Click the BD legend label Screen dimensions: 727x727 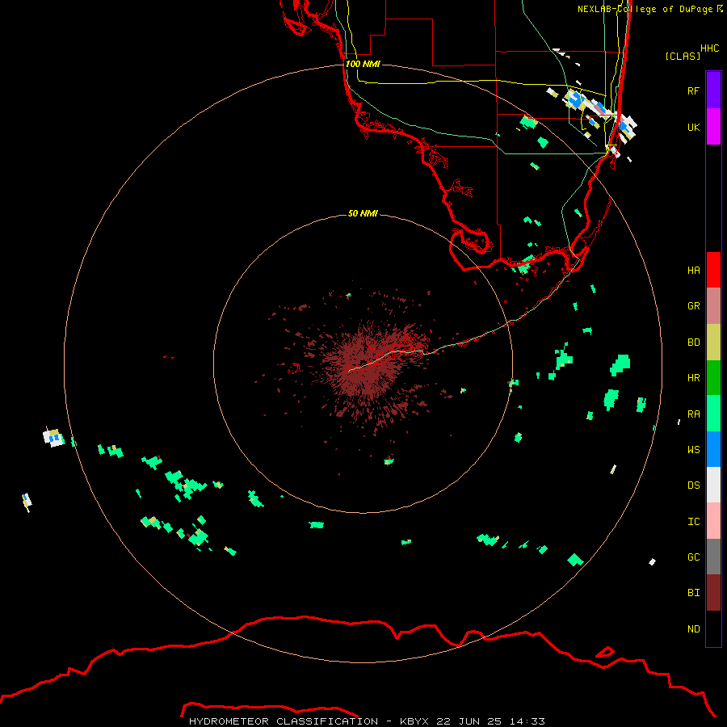(x=693, y=342)
